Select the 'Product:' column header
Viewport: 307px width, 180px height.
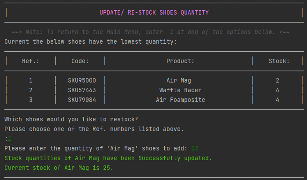click(180, 61)
